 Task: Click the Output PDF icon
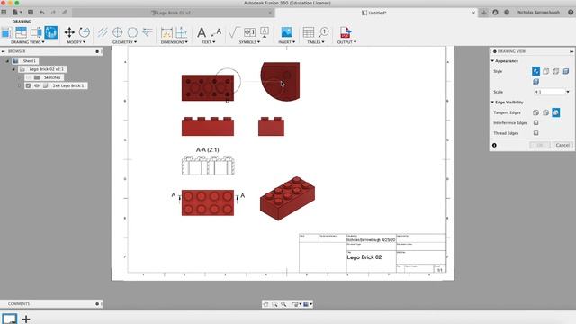click(346, 32)
